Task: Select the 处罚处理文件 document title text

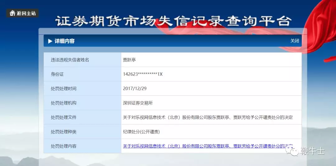Action: click(208, 118)
